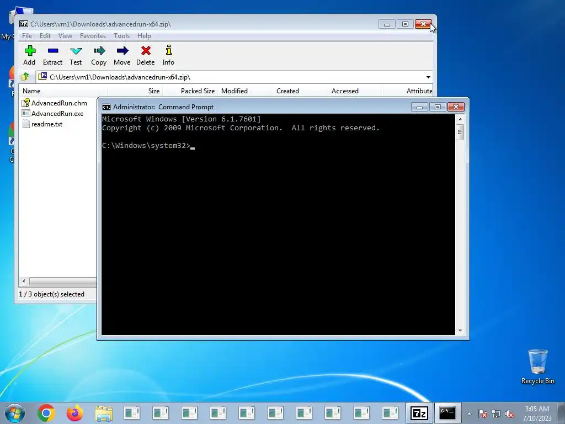
Task: Open the Help menu
Action: (144, 36)
